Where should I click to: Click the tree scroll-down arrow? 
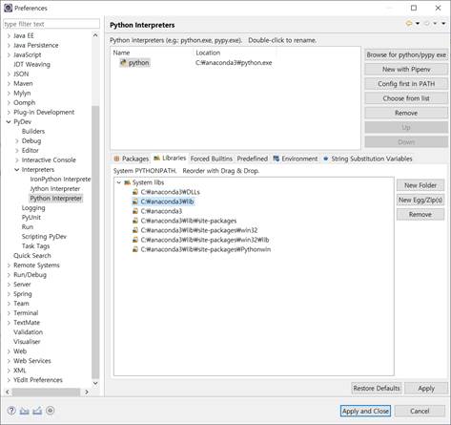[95, 383]
